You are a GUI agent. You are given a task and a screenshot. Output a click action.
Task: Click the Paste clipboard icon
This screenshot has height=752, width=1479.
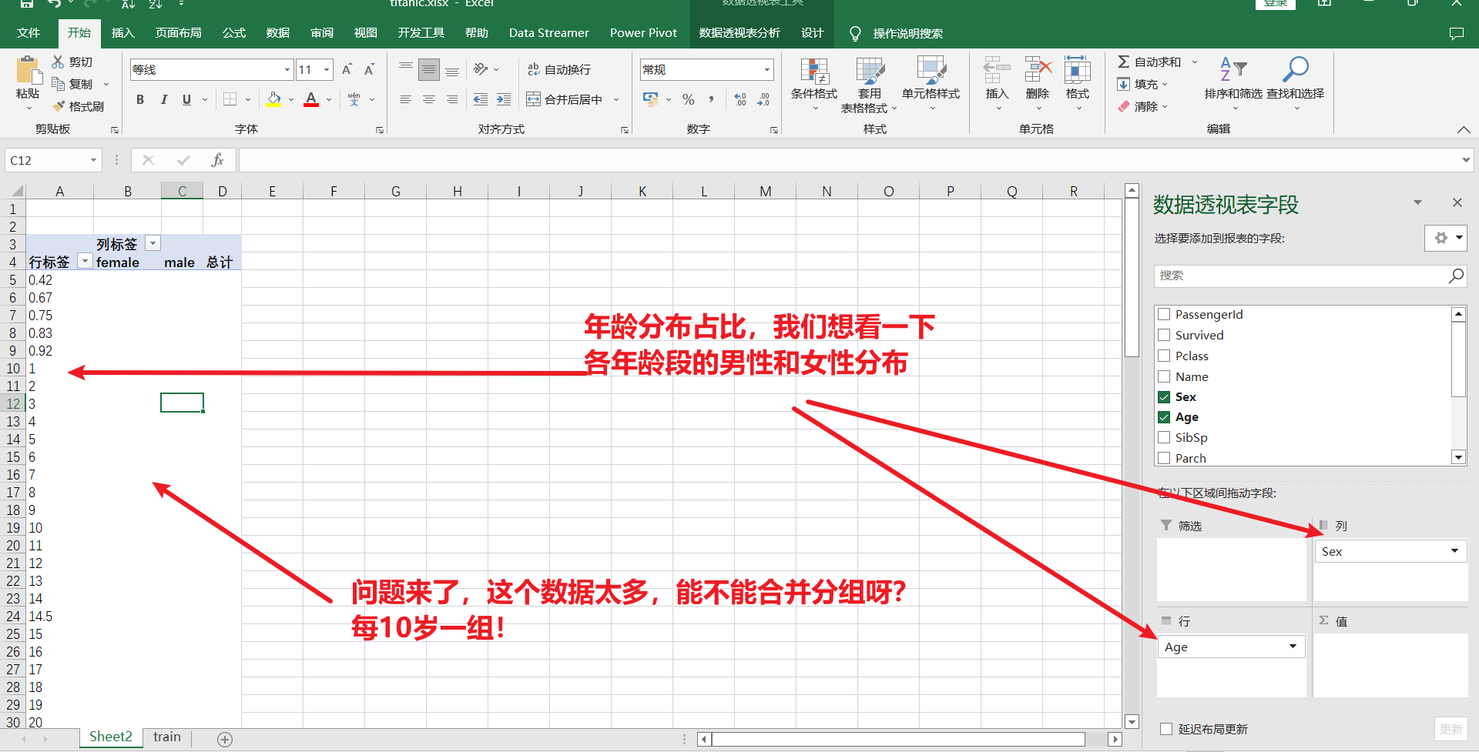[x=29, y=71]
